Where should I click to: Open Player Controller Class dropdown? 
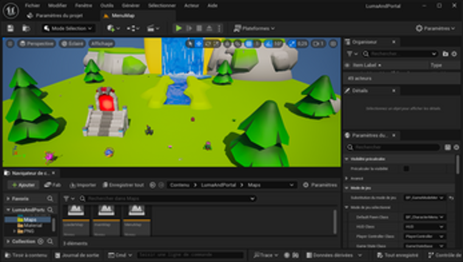click(x=425, y=236)
